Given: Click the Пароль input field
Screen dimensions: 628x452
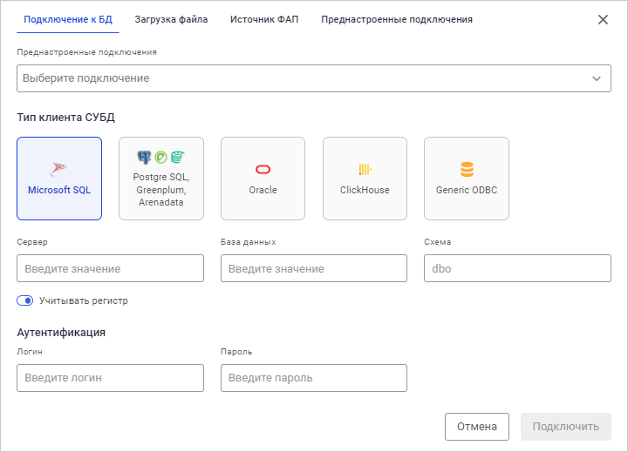Looking at the screenshot, I should [x=314, y=378].
